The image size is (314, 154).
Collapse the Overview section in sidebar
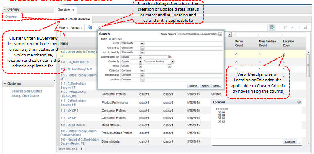pyautogui.click(x=5, y=9)
